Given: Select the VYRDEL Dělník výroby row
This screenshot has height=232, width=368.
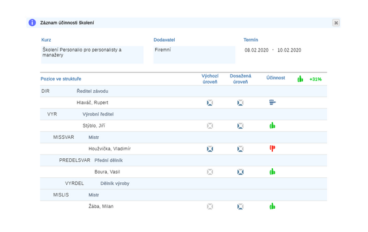Looking at the screenshot, I should (183, 184).
